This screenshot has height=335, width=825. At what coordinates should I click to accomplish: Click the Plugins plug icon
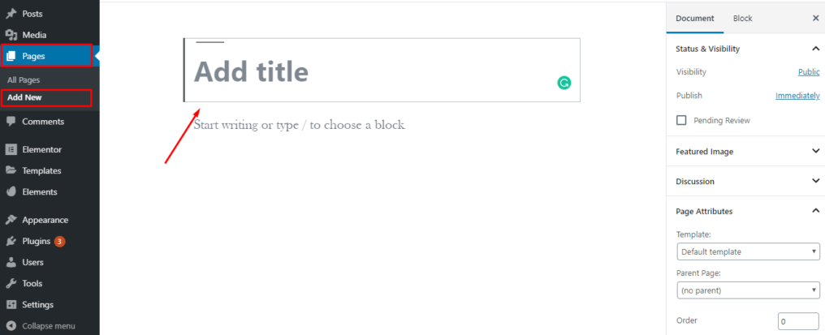point(11,241)
